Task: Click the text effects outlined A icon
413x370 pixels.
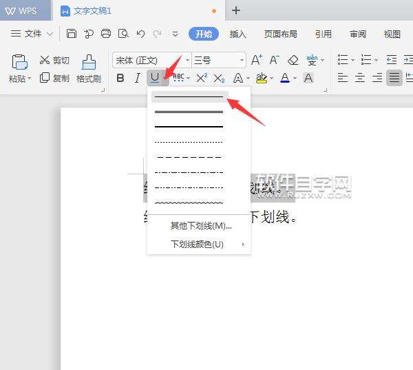Action: point(238,78)
